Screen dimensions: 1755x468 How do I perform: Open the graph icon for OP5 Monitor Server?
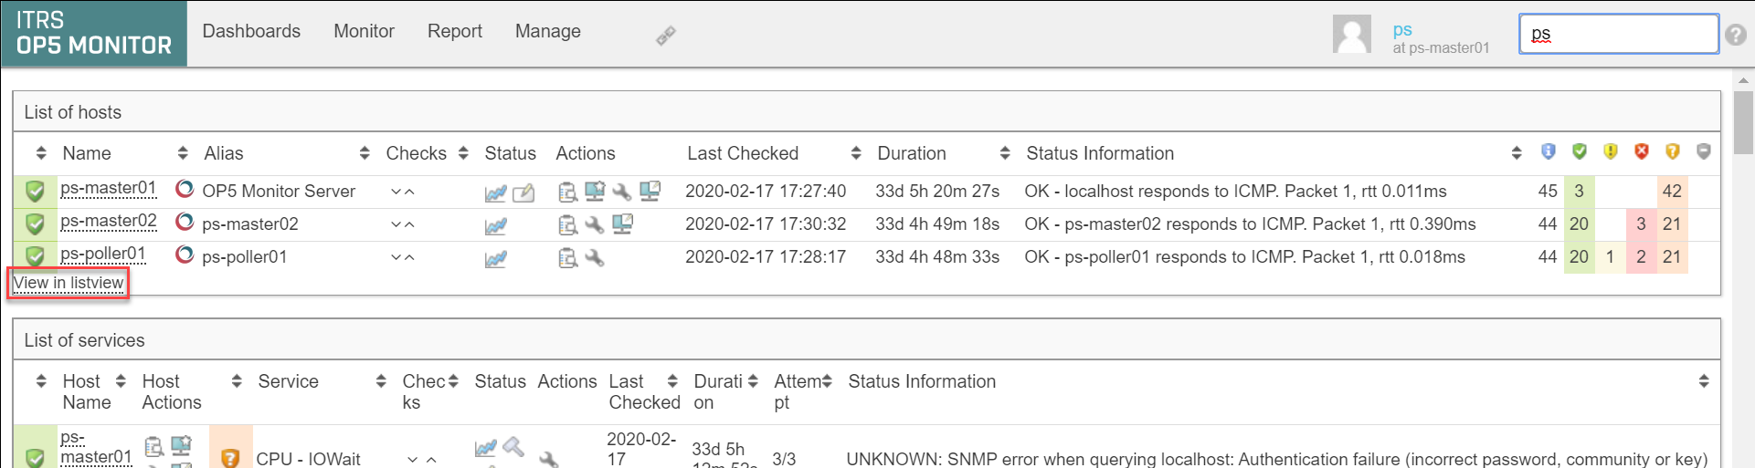point(496,192)
